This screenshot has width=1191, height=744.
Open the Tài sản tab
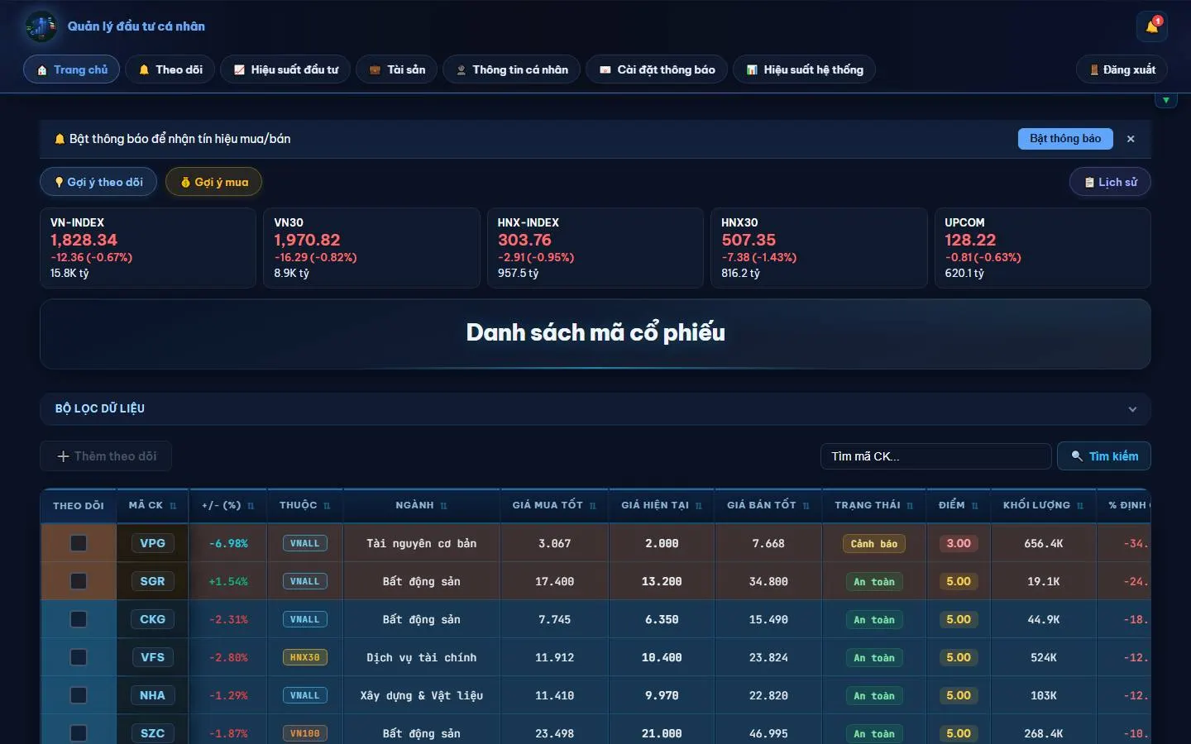tap(397, 69)
